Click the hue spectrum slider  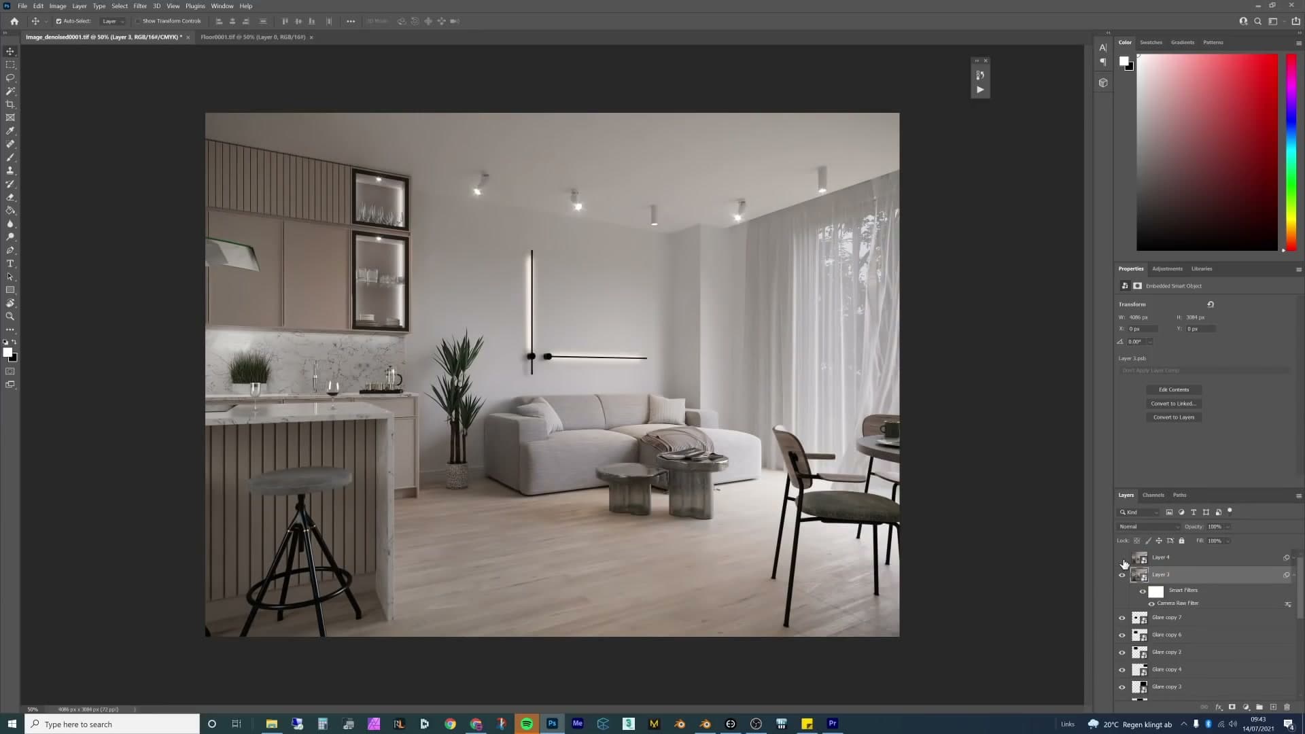(1291, 152)
